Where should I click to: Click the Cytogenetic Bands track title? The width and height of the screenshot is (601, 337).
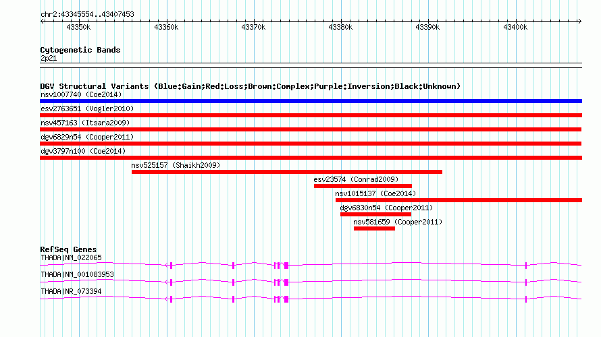pyautogui.click(x=80, y=50)
